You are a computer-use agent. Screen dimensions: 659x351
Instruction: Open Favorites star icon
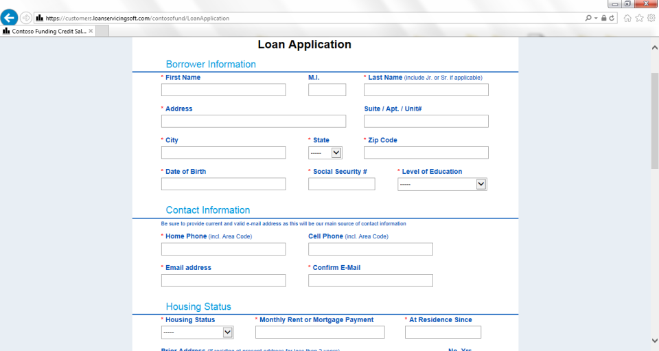pos(639,18)
